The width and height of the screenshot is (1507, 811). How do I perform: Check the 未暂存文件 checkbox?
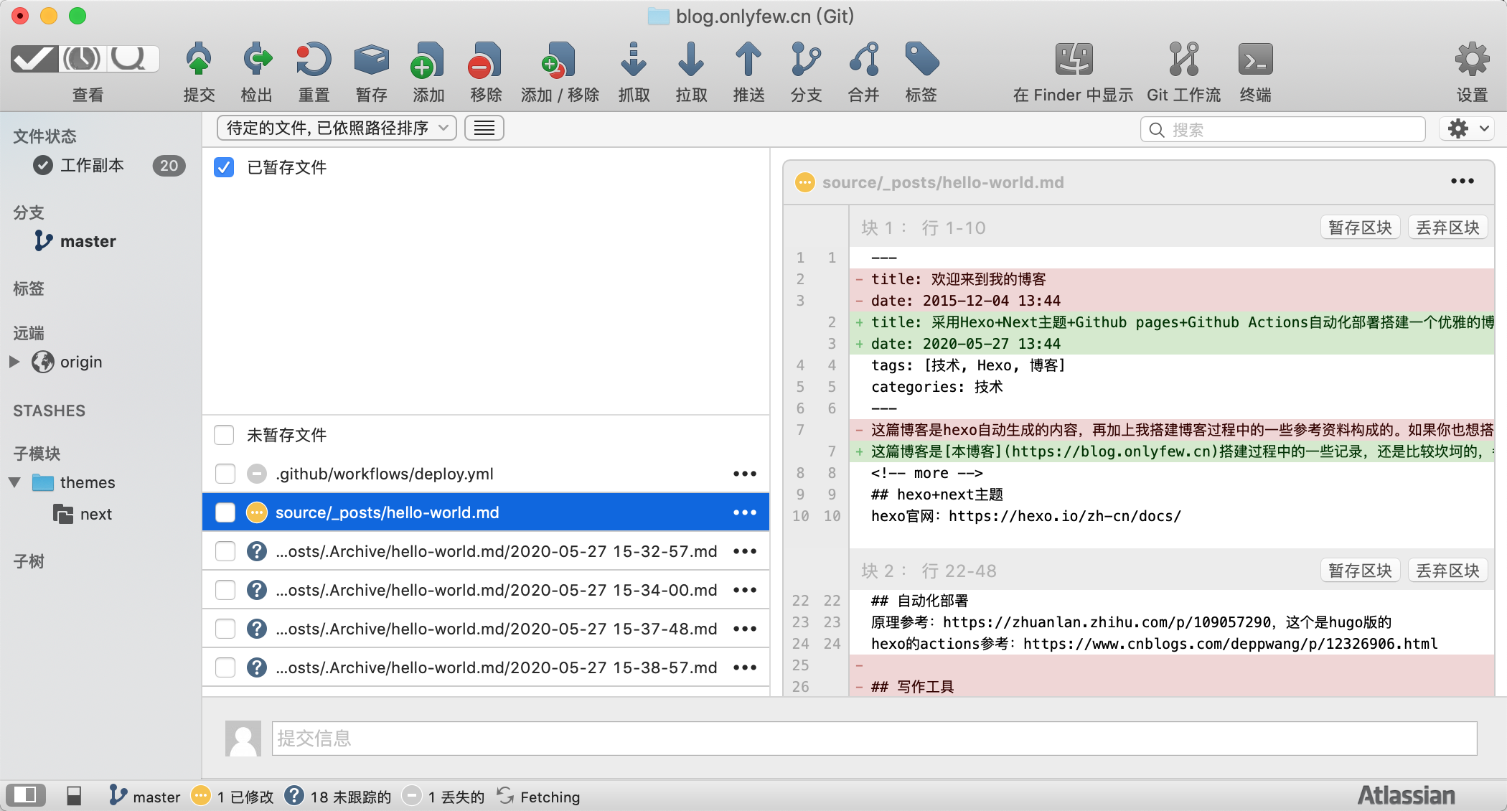pyautogui.click(x=224, y=435)
